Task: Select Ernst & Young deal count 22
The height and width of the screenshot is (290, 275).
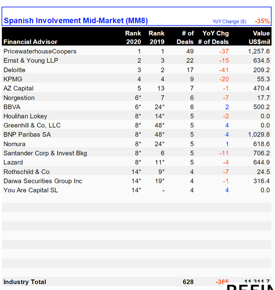Action: [x=190, y=60]
